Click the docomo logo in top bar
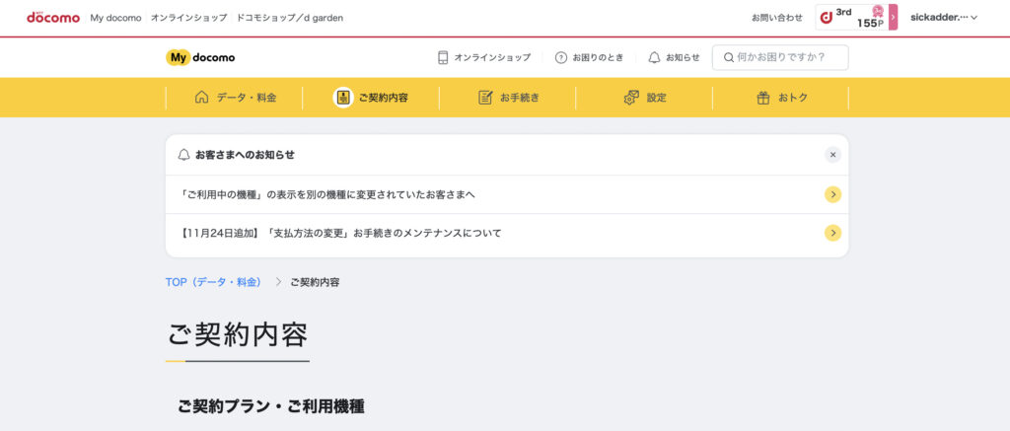Image resolution: width=1010 pixels, height=431 pixels. pos(52,17)
